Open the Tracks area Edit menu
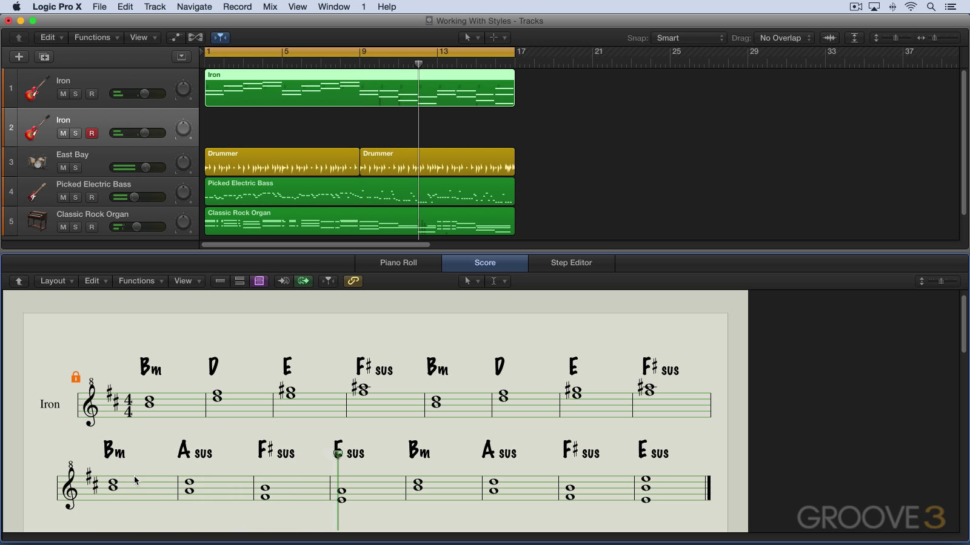The height and width of the screenshot is (545, 970). [x=51, y=38]
